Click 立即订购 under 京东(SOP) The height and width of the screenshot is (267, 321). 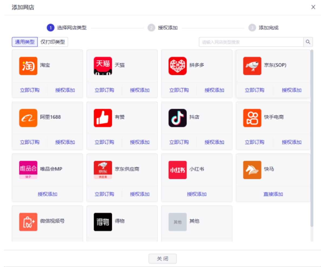click(x=254, y=90)
